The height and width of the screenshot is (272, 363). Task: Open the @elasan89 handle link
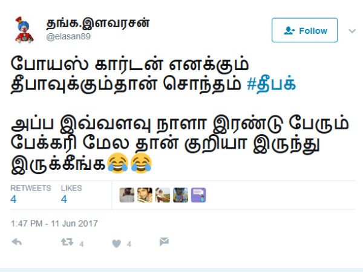(68, 36)
